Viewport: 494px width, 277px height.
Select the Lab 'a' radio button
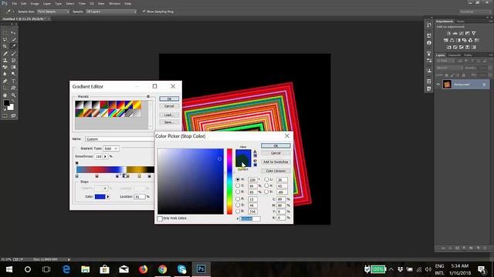click(266, 185)
